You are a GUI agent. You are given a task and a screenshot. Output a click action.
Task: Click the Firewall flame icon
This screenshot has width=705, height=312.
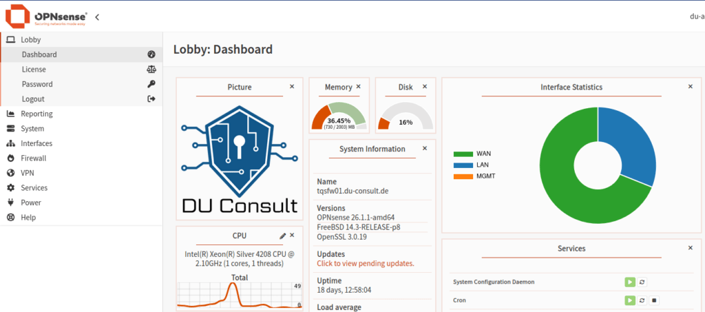tap(11, 158)
